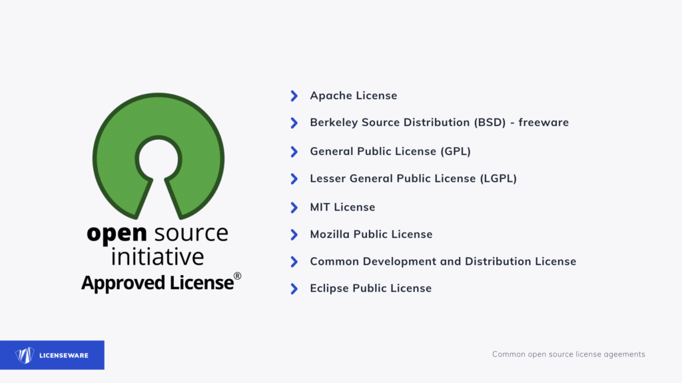Select the Apache License text
This screenshot has width=682, height=383.
353,96
